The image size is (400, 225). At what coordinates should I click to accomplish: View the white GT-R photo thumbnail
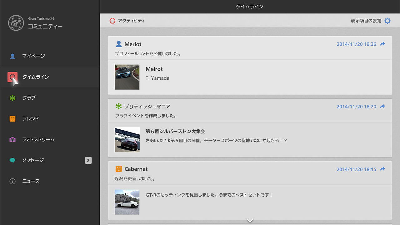pos(127,202)
